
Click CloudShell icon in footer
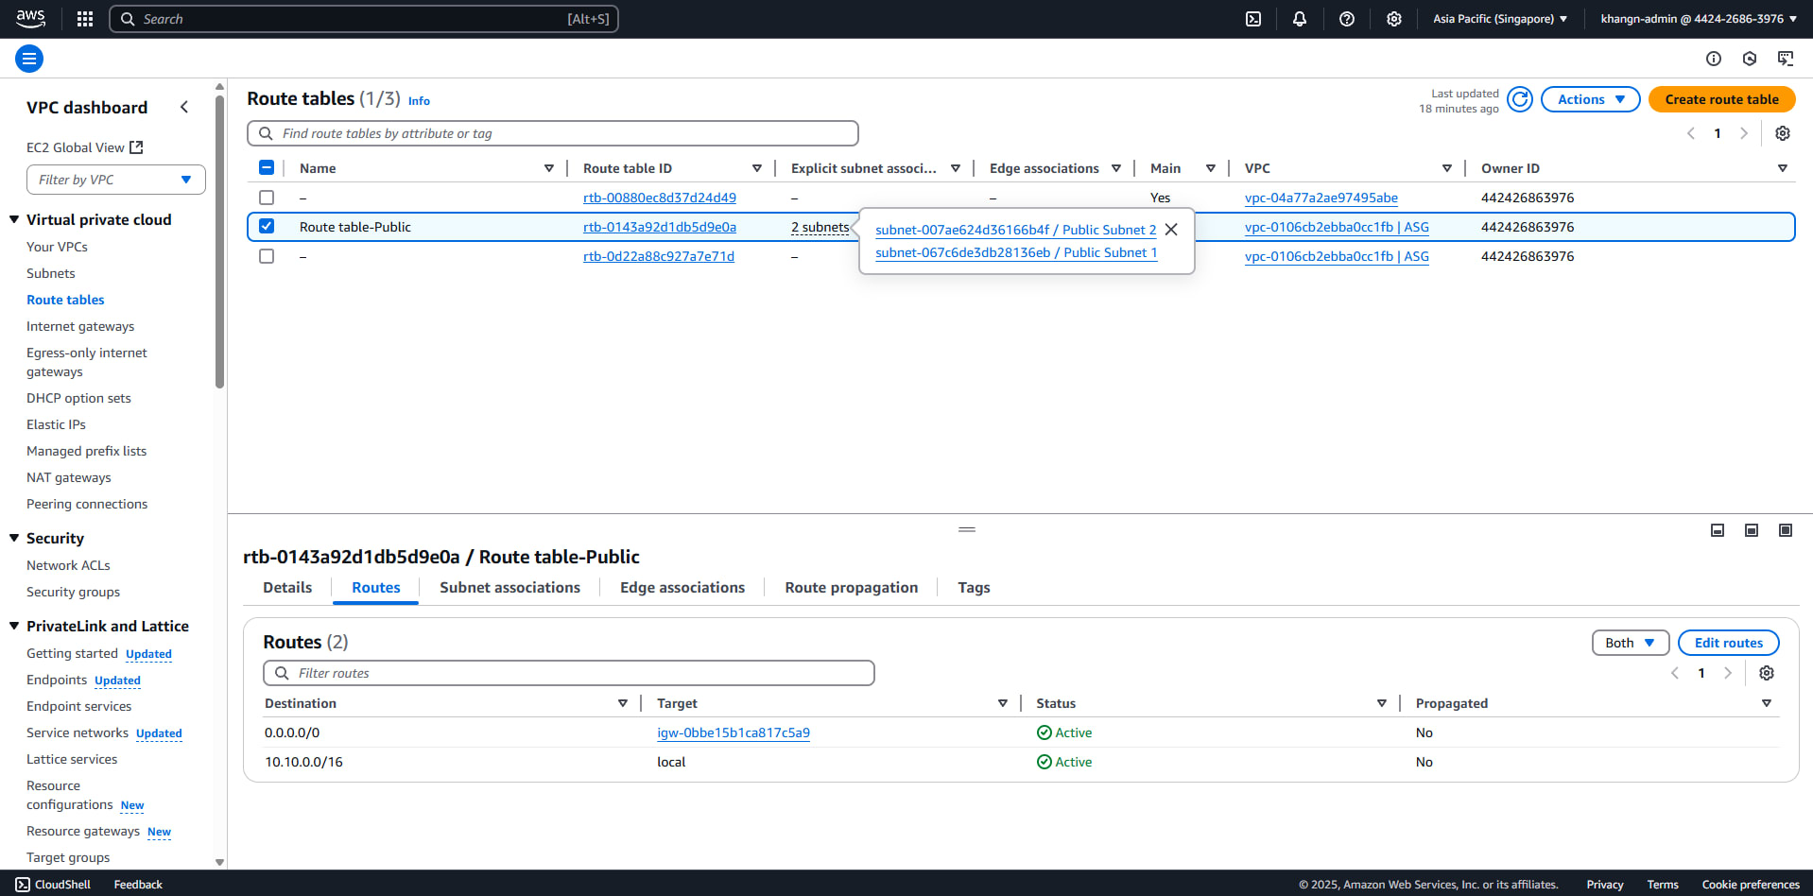(23, 885)
